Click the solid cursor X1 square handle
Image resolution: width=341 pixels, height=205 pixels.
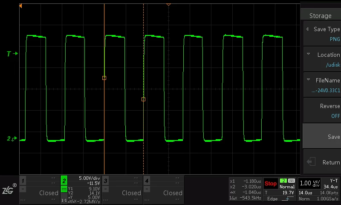tap(104, 78)
